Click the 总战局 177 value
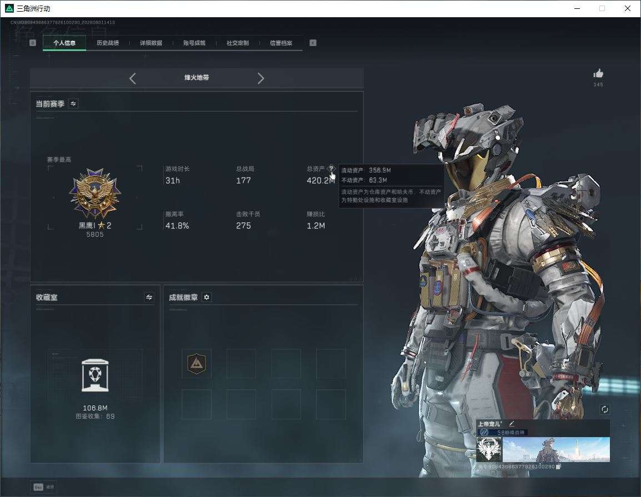This screenshot has width=641, height=497. (243, 180)
